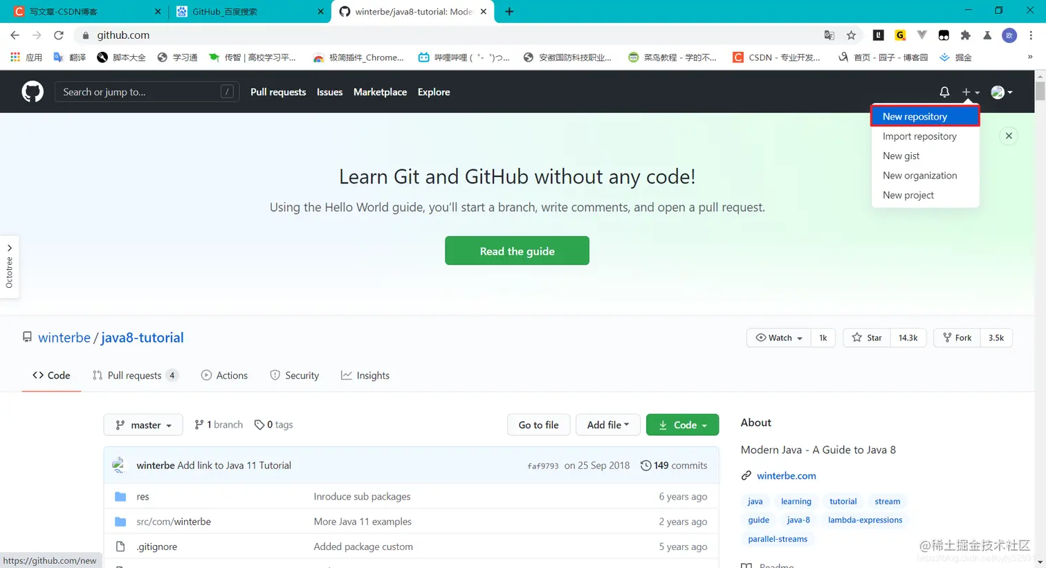Reload the page
Screen dimensions: 1046x568
click(x=59, y=35)
